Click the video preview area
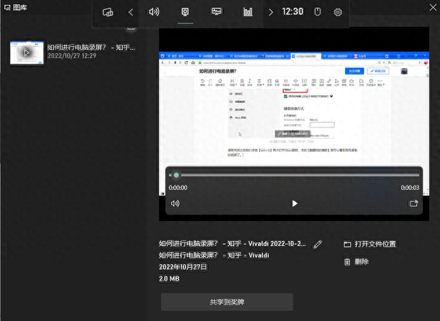Screen dimensions: 440x321 click(x=294, y=123)
